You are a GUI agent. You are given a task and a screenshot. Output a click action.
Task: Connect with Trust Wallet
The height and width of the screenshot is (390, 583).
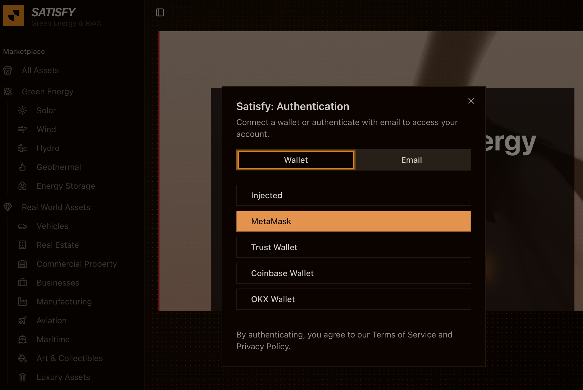click(x=353, y=247)
